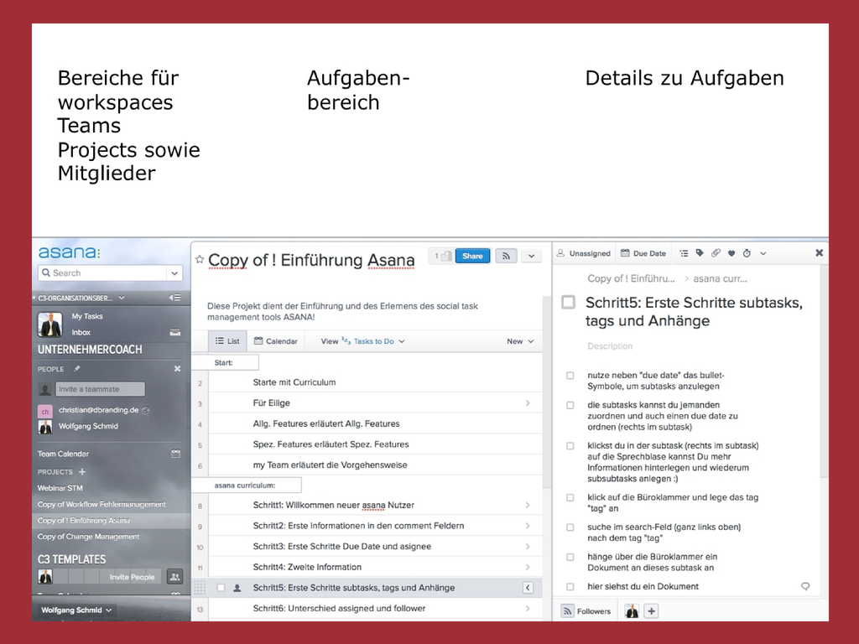Add a follower with the plus button

click(651, 611)
